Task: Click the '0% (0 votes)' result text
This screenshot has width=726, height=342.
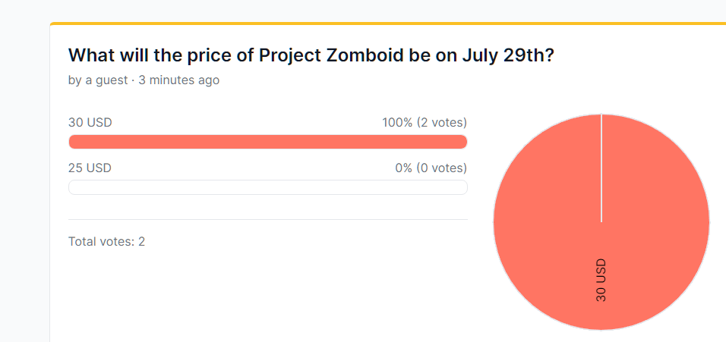Action: (431, 168)
